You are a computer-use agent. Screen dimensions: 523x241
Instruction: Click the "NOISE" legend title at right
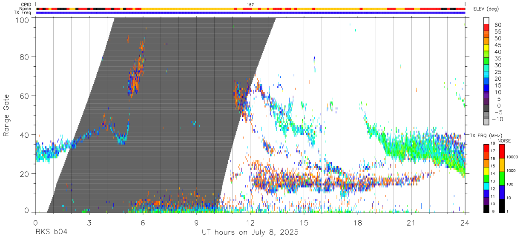504,141
